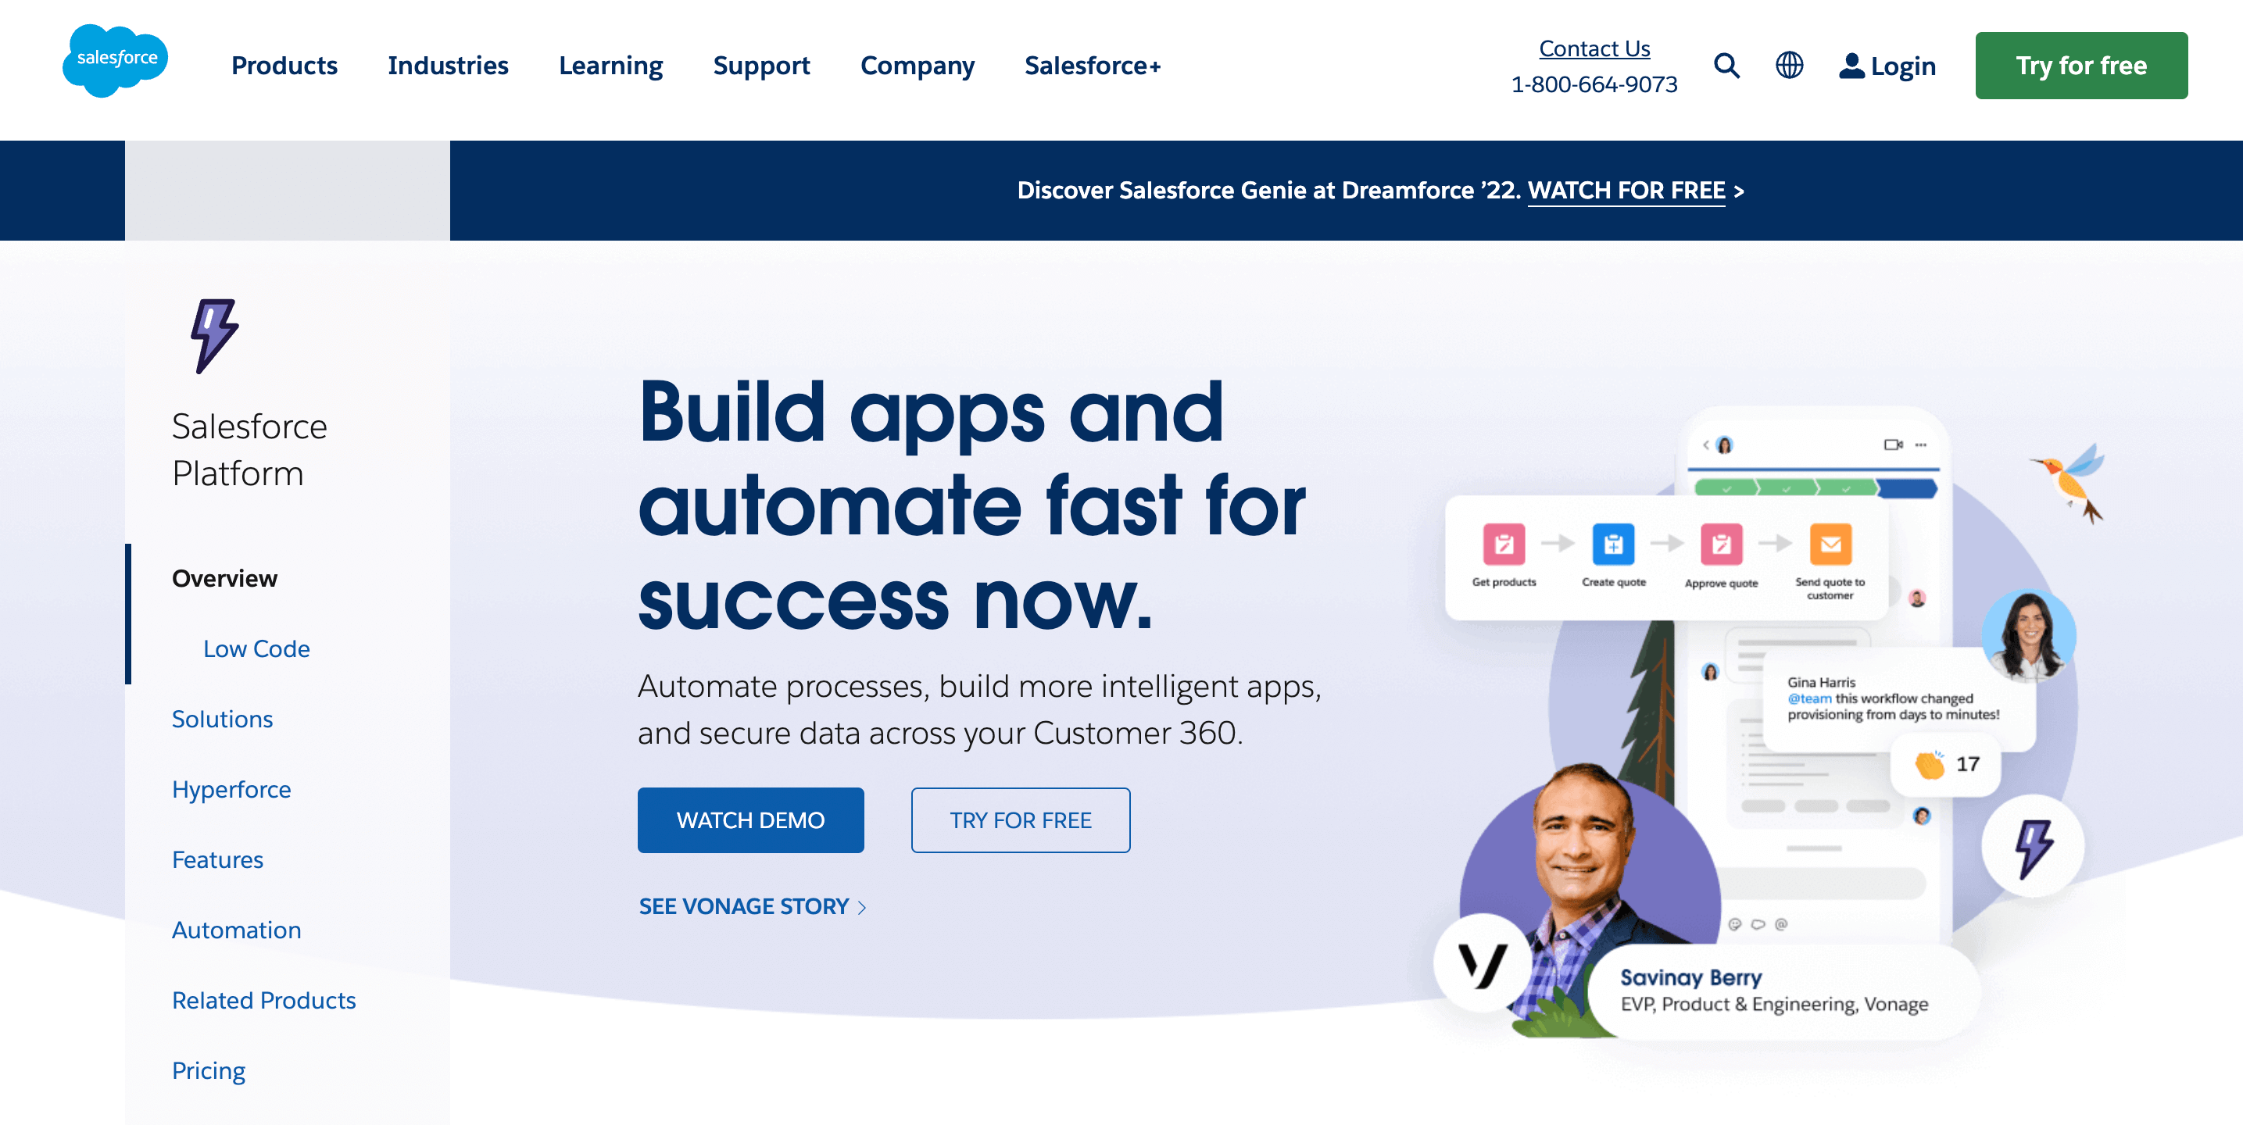Viewport: 2243px width, 1125px height.
Task: Click the globe/language selector icon
Action: click(x=1790, y=66)
